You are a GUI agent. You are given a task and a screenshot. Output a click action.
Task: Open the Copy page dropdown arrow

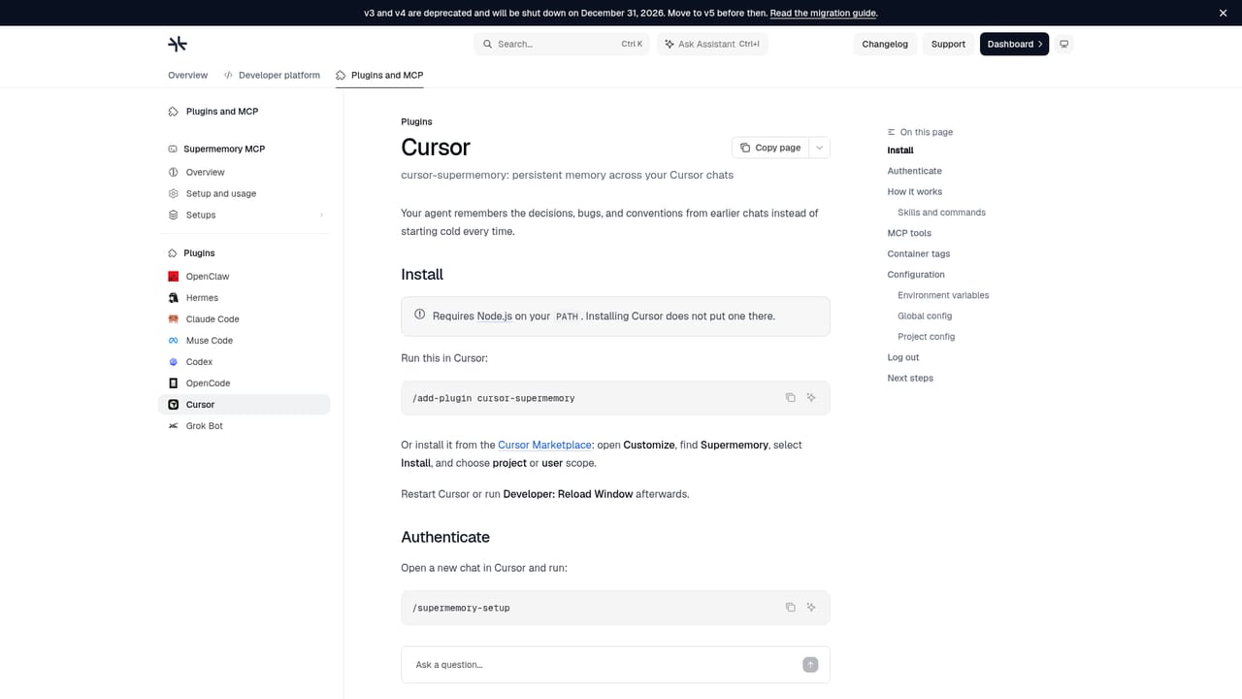(x=819, y=148)
